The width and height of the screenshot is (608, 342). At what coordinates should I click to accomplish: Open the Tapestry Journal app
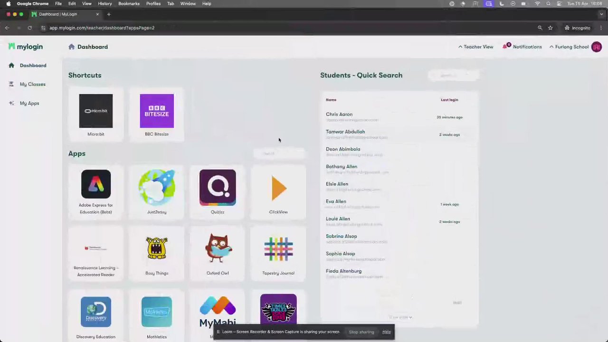tap(278, 254)
